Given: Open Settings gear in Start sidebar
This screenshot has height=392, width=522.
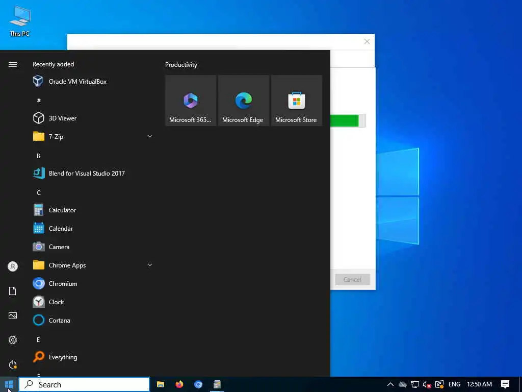Looking at the screenshot, I should (13, 340).
